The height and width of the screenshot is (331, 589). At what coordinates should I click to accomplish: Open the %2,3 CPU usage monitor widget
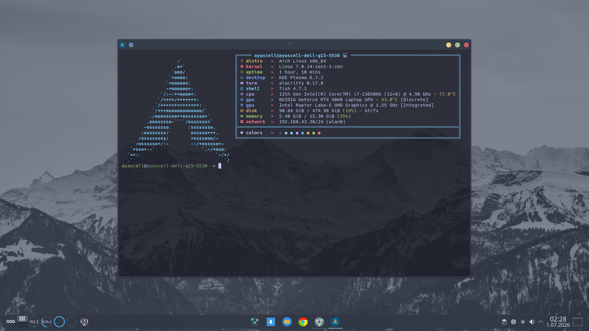(34, 322)
